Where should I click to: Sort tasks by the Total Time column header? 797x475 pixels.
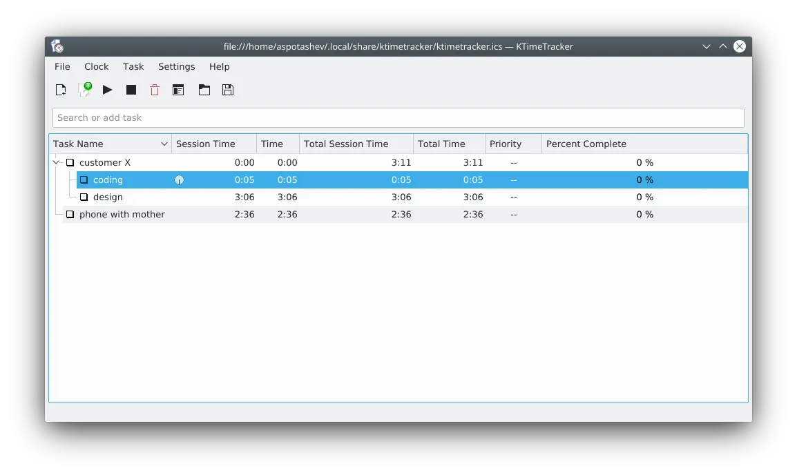pos(441,144)
